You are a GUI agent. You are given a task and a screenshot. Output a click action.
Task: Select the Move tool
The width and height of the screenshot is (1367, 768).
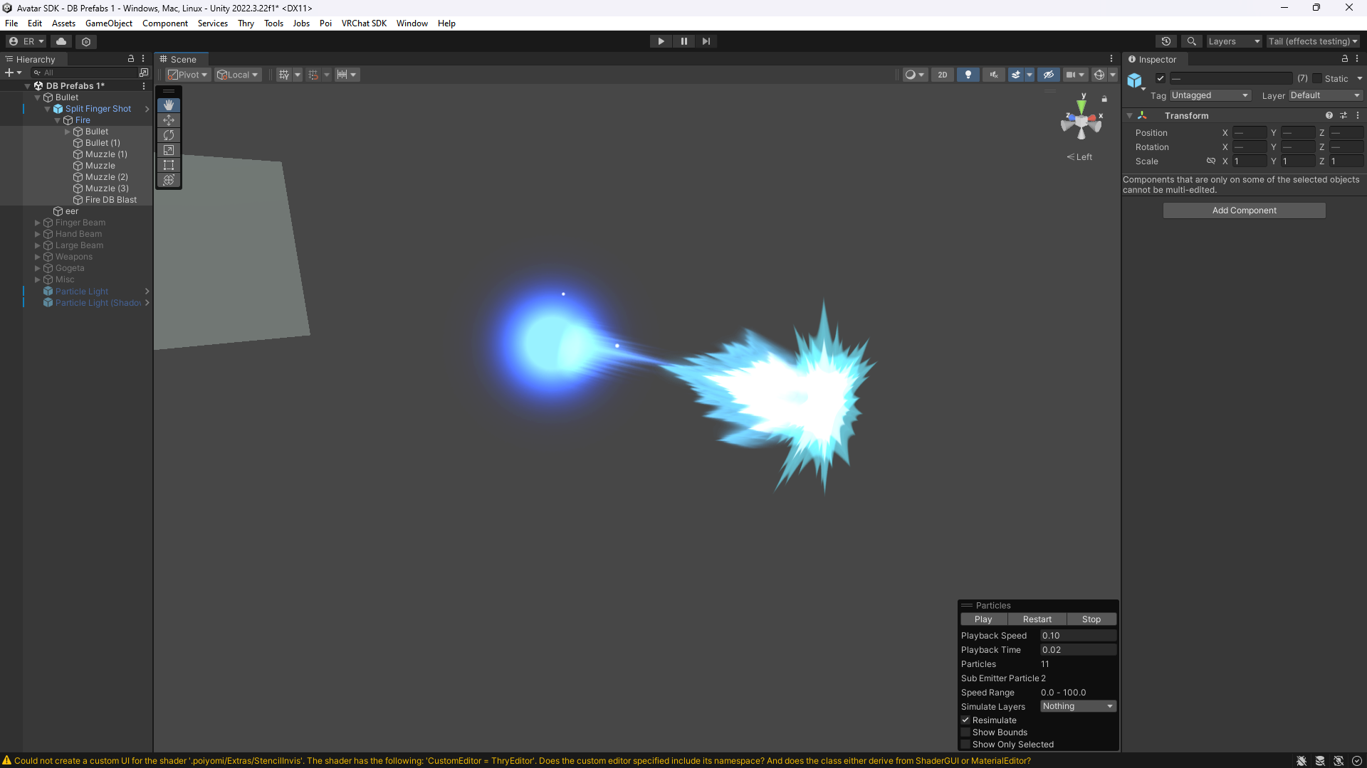[169, 120]
